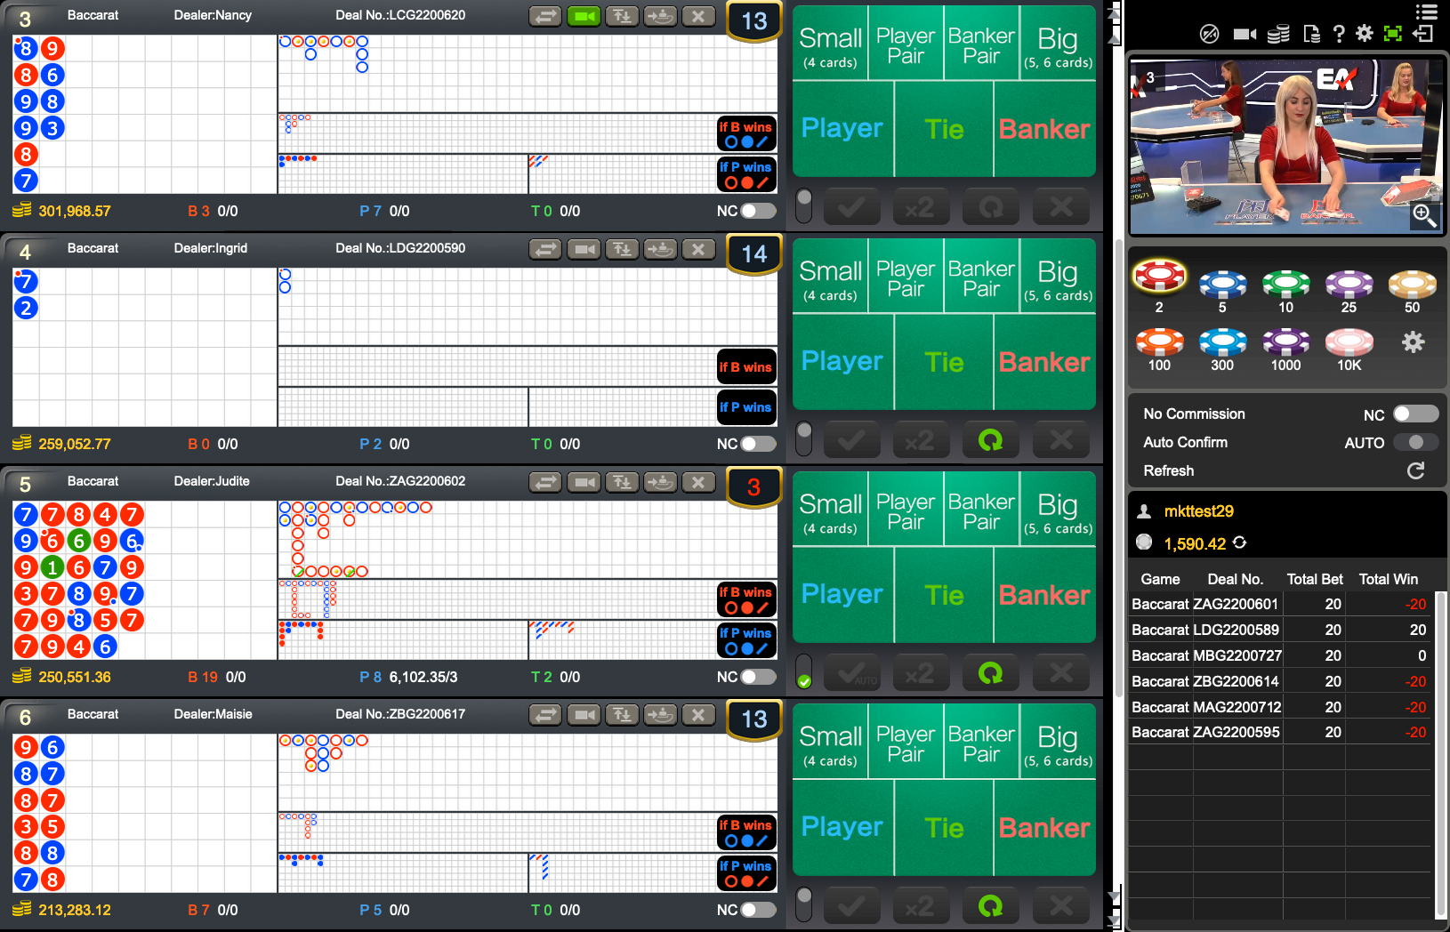This screenshot has width=1450, height=932.
Task: Click scroll down arrow of tables list
Action: [1114, 896]
